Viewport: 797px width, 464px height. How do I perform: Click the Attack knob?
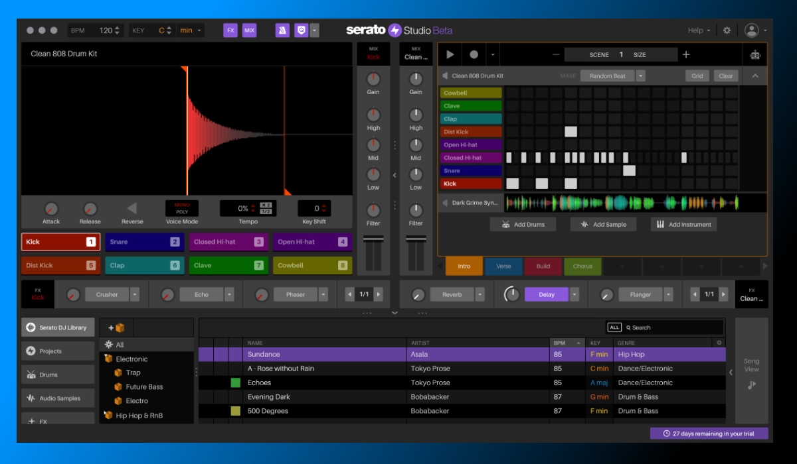point(51,209)
